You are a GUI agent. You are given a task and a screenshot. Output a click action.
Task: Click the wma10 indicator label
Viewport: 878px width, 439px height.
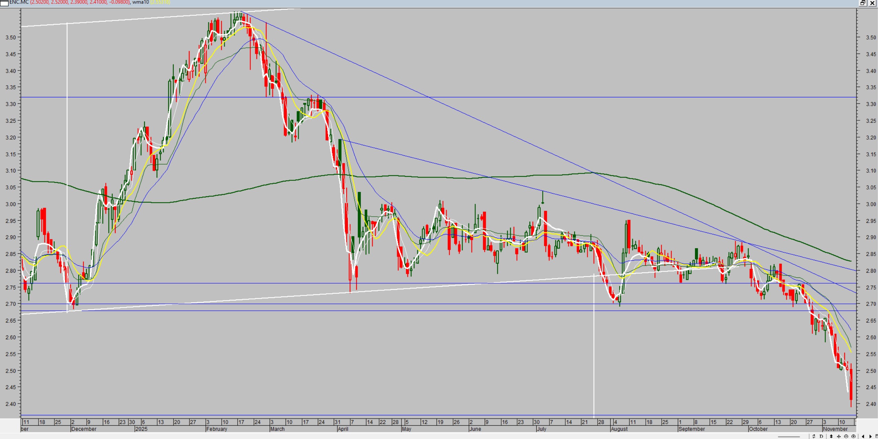(x=140, y=2)
